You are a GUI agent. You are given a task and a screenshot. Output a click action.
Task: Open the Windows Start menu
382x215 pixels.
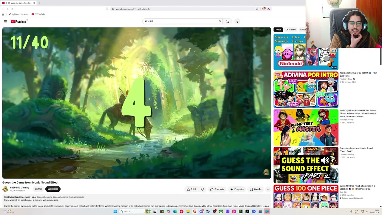(115, 211)
